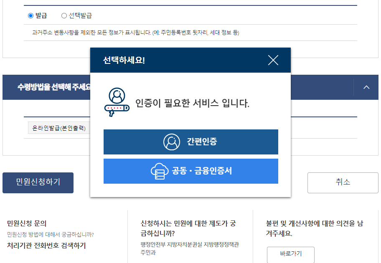Select the 선택발급 radio button
Image resolution: width=381 pixels, height=263 pixels.
(63, 15)
